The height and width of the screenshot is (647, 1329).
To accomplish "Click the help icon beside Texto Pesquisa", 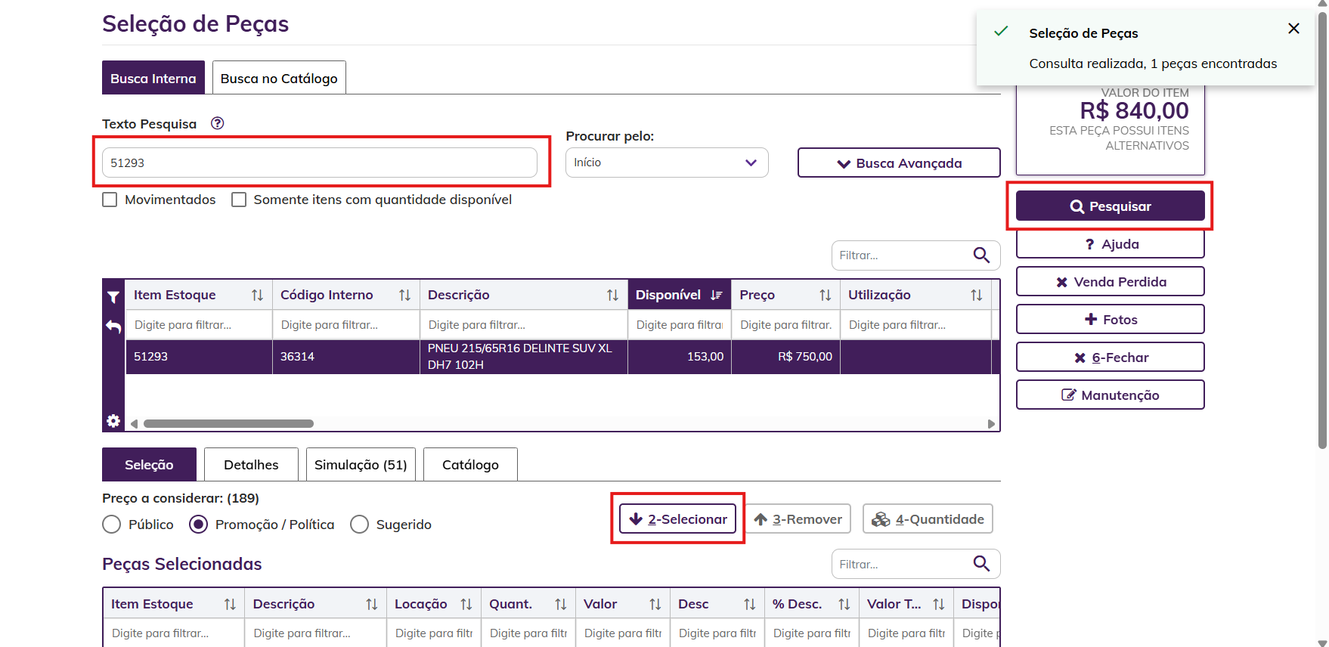I will pyautogui.click(x=217, y=123).
